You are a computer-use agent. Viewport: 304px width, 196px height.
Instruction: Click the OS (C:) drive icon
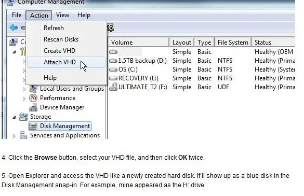113,69
